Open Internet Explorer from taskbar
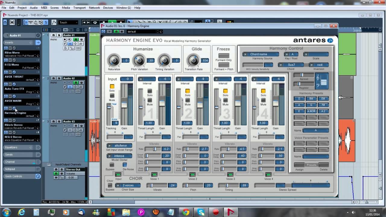The width and height of the screenshot is (386, 217). (21, 212)
